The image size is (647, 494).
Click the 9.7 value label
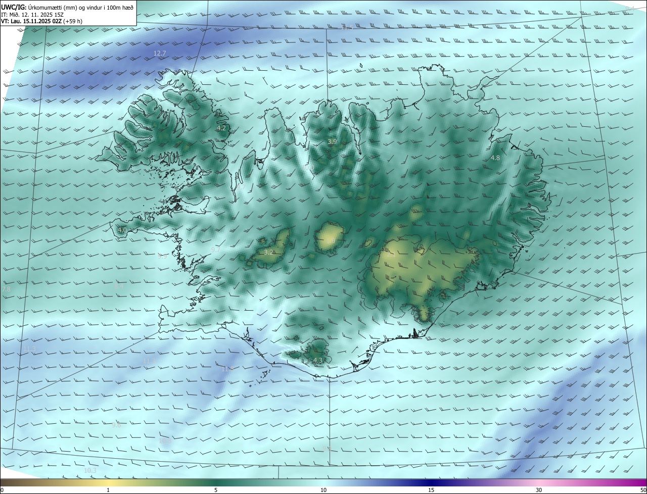pyautogui.click(x=216, y=250)
